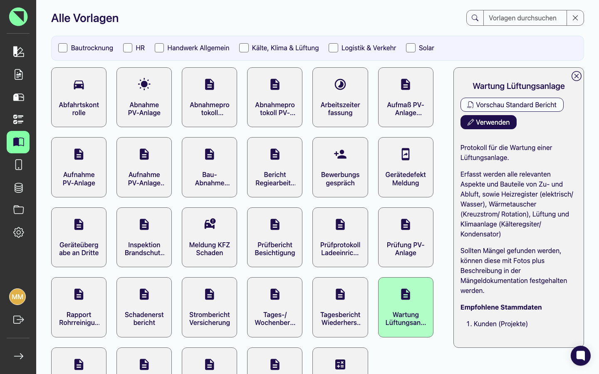Screen dimensions: 599x374
Task: Select the Gerätedefekt Meldung template card
Action: [406, 167]
